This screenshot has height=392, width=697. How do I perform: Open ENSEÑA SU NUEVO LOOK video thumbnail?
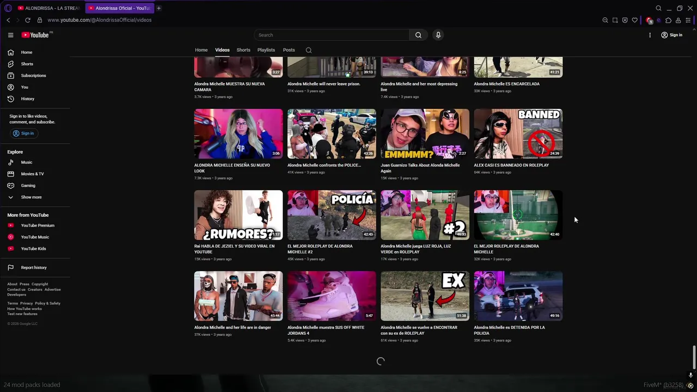coord(239,133)
